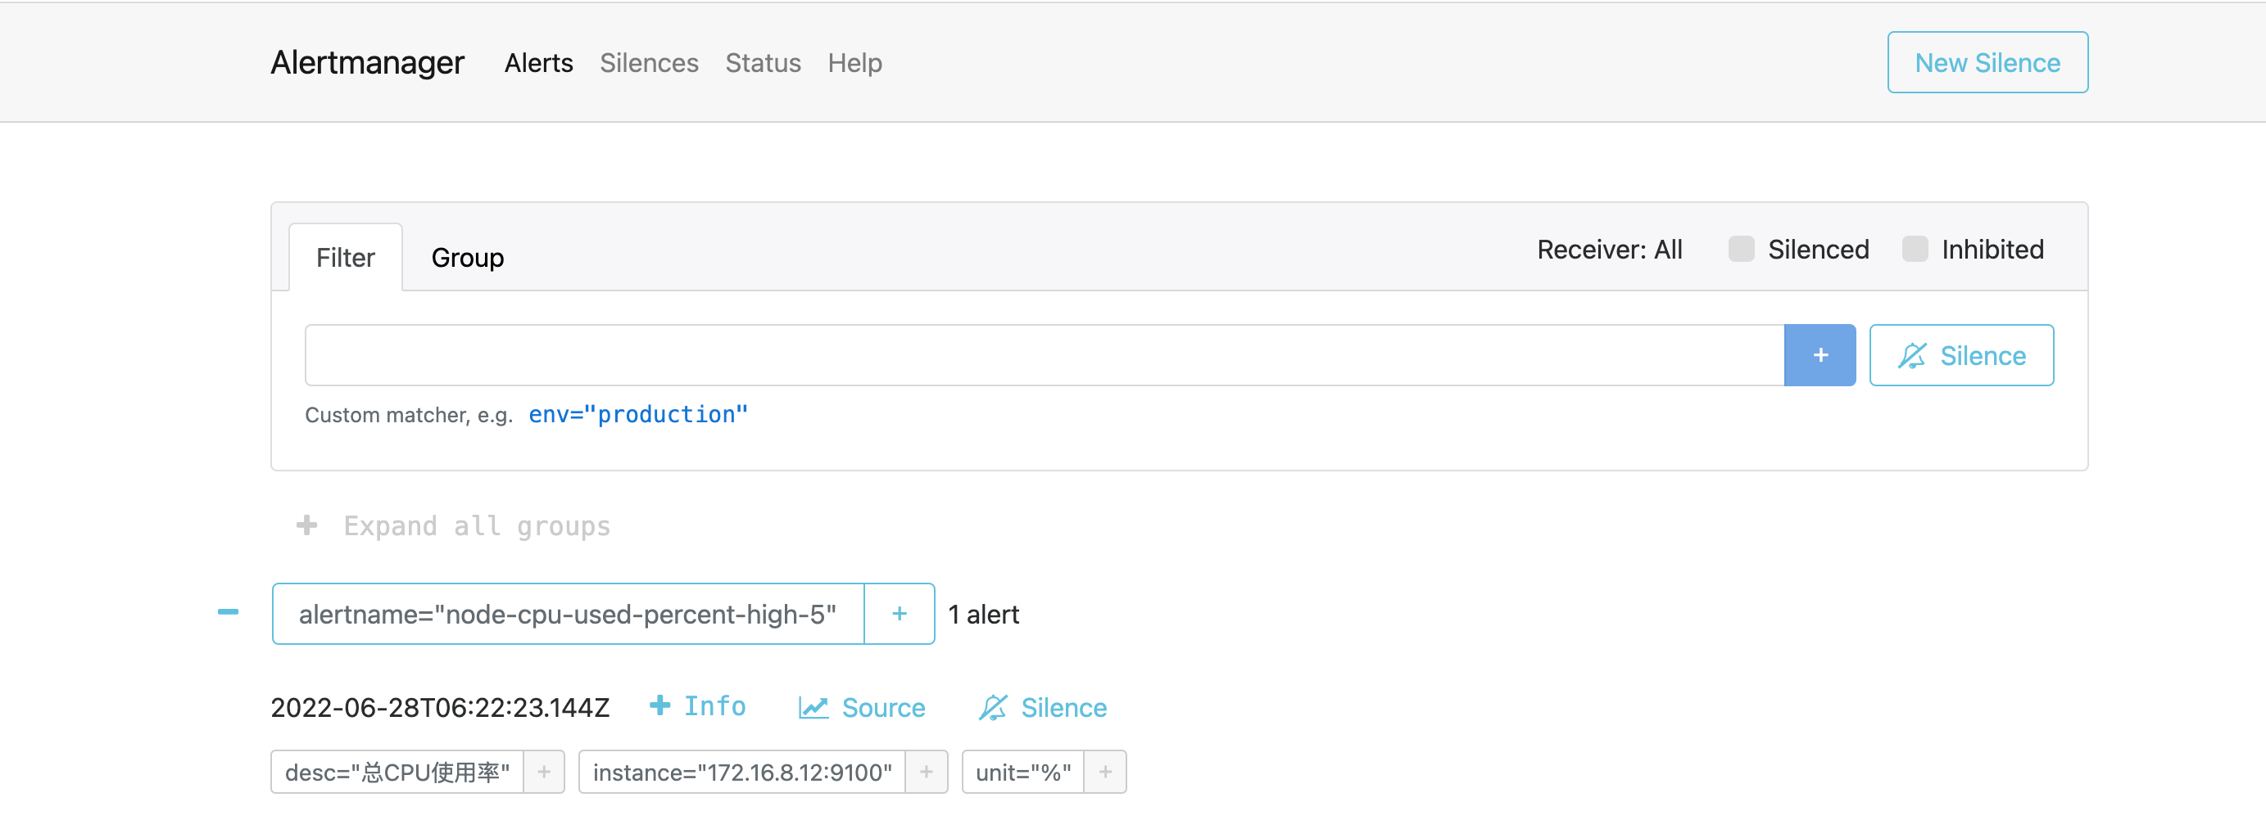Screen dimensions: 2266x820
Task: Add desc label to filter
Action: pyautogui.click(x=545, y=772)
